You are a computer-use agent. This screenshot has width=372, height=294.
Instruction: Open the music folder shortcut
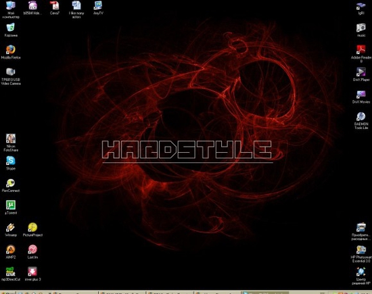(x=361, y=30)
